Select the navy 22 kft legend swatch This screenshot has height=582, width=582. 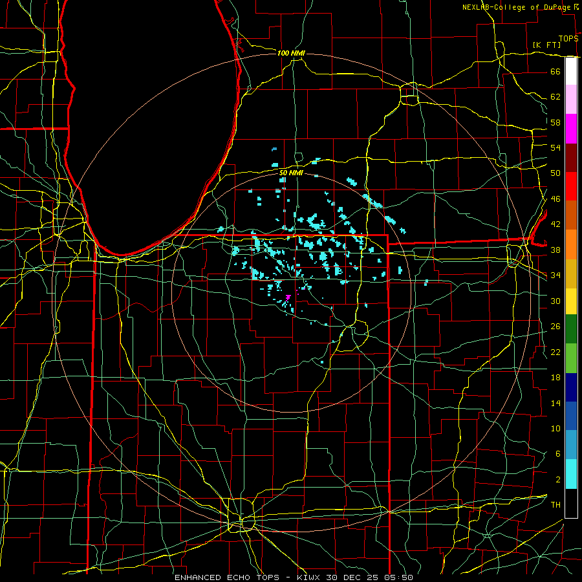click(571, 387)
